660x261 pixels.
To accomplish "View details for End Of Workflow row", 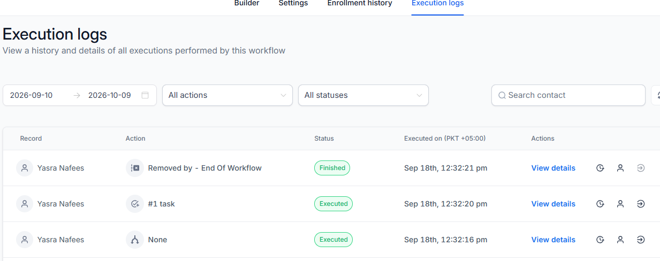I will 553,168.
